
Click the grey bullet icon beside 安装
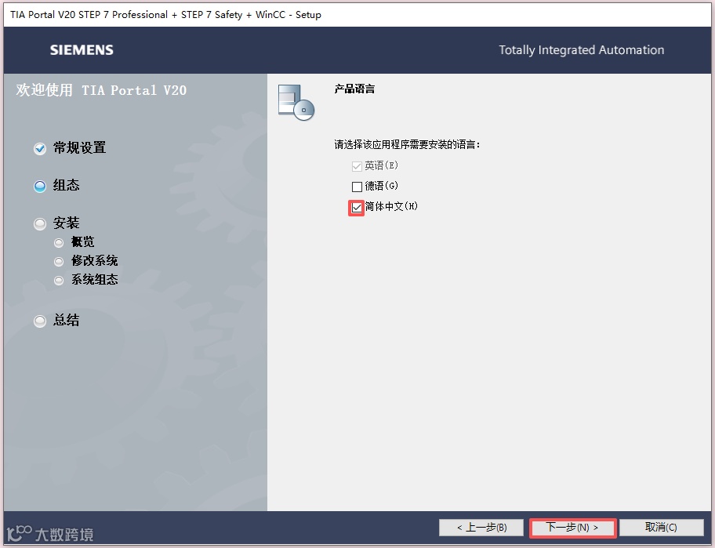pyautogui.click(x=40, y=224)
